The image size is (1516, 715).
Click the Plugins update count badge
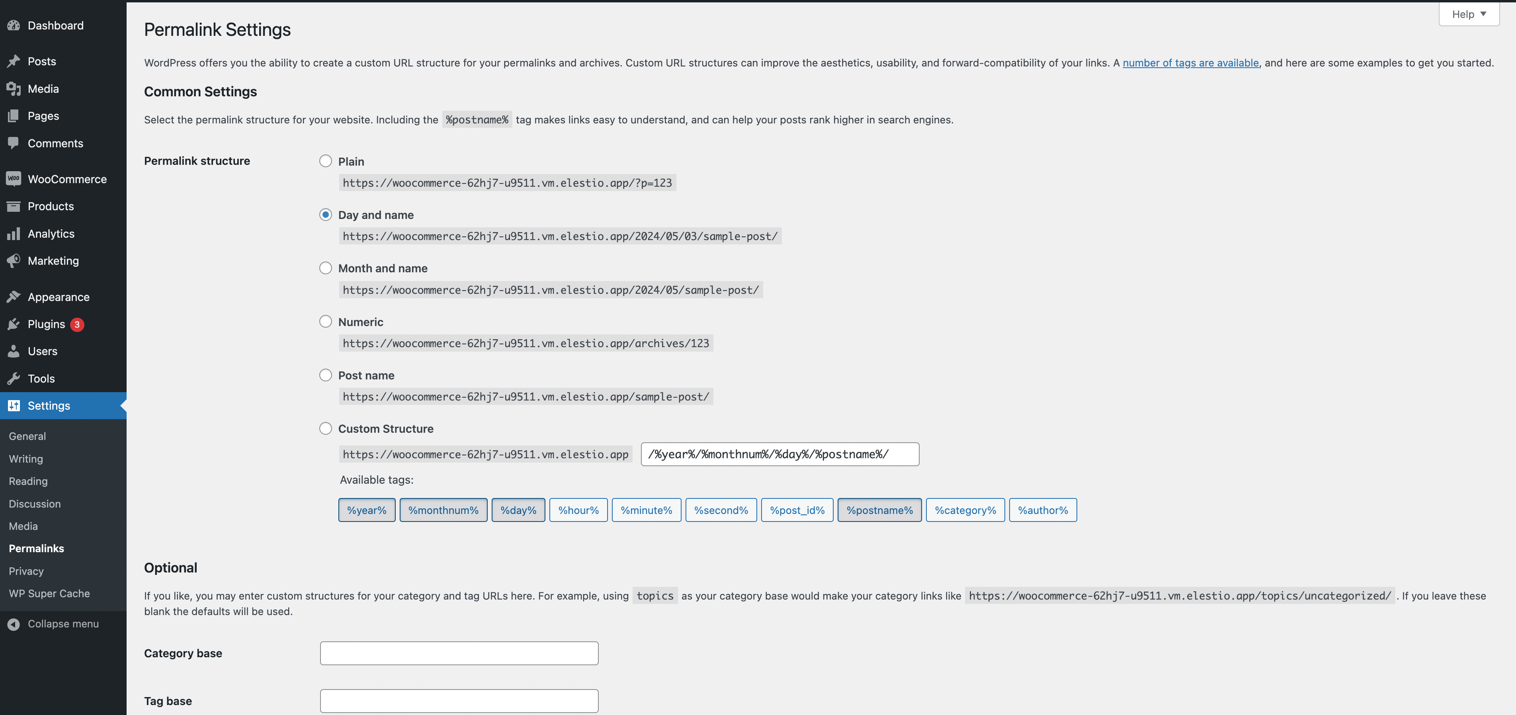pos(77,325)
